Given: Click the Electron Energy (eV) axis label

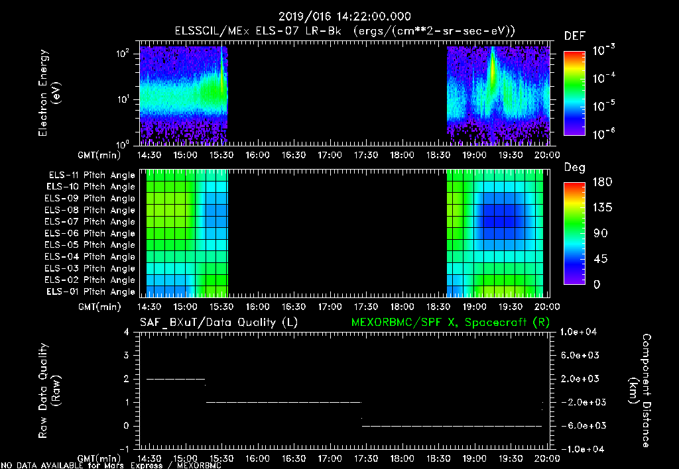Looking at the screenshot, I should tap(49, 93).
